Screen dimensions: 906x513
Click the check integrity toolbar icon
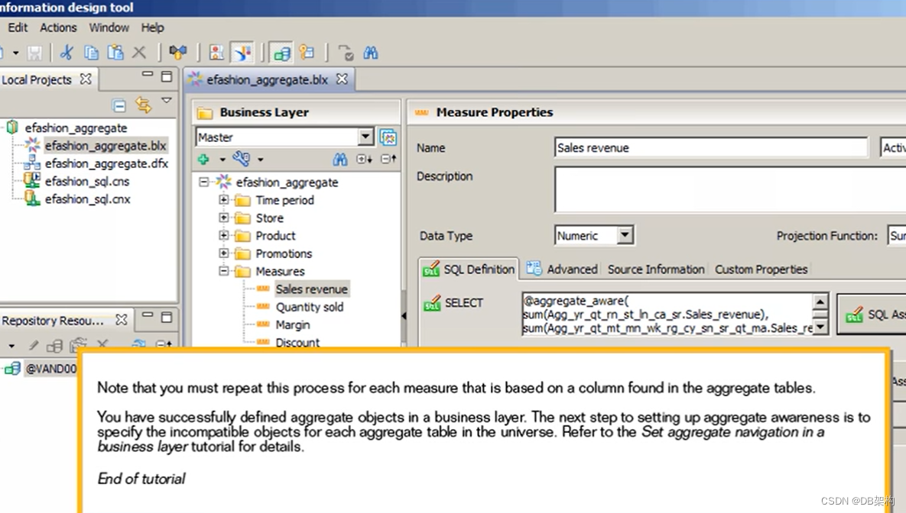pos(346,53)
